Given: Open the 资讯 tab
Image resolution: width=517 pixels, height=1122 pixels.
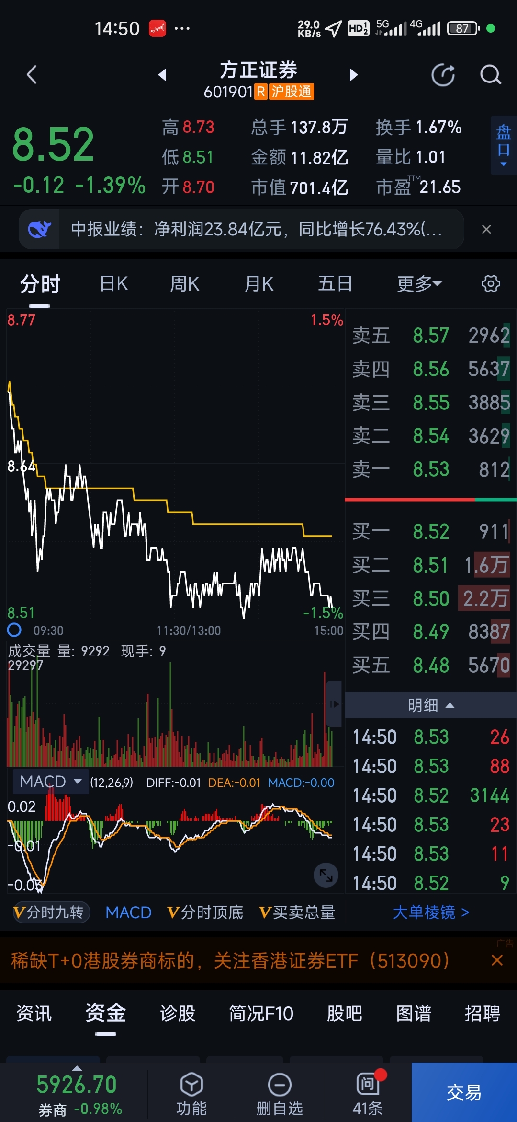Looking at the screenshot, I should [x=34, y=1014].
